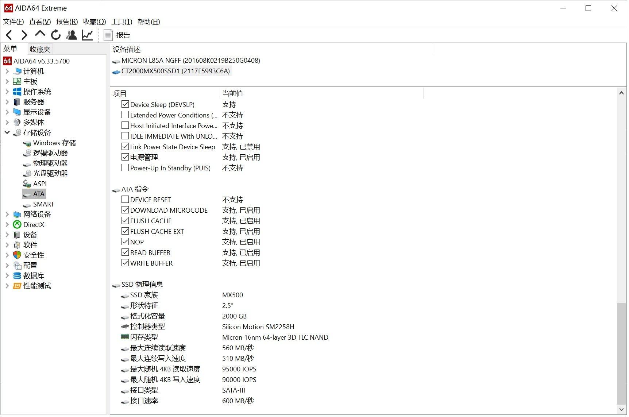Viewport: 629px width, 417px height.
Task: Open the ASPI storage page
Action: pyautogui.click(x=40, y=184)
